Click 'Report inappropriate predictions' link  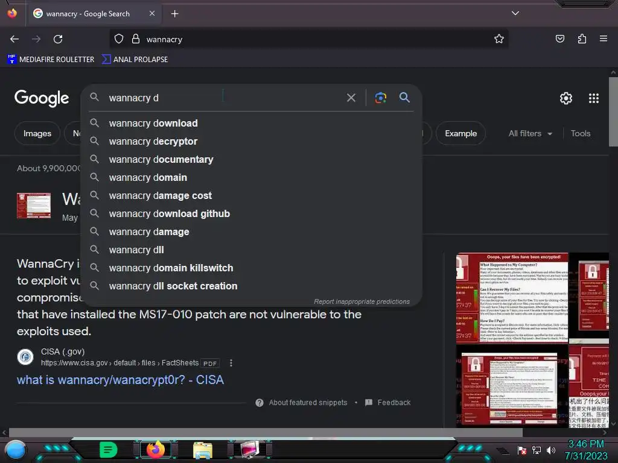click(362, 301)
